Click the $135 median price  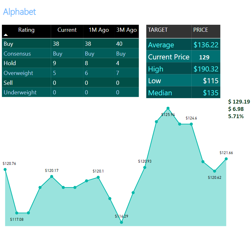(211, 93)
